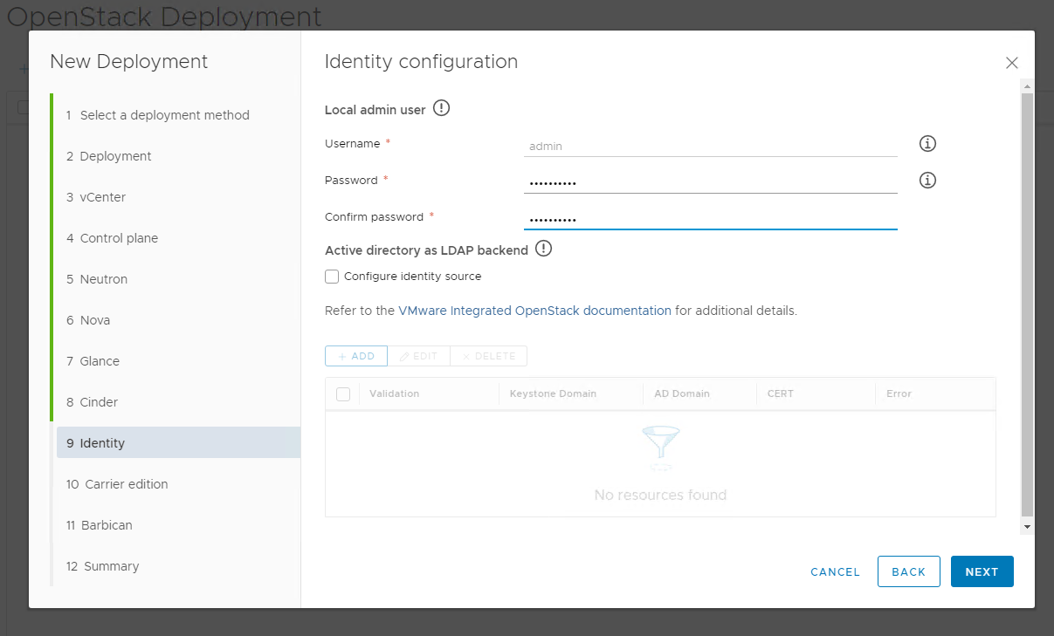Open VMware Integrated OpenStack documentation link
1054x636 pixels.
click(x=534, y=311)
